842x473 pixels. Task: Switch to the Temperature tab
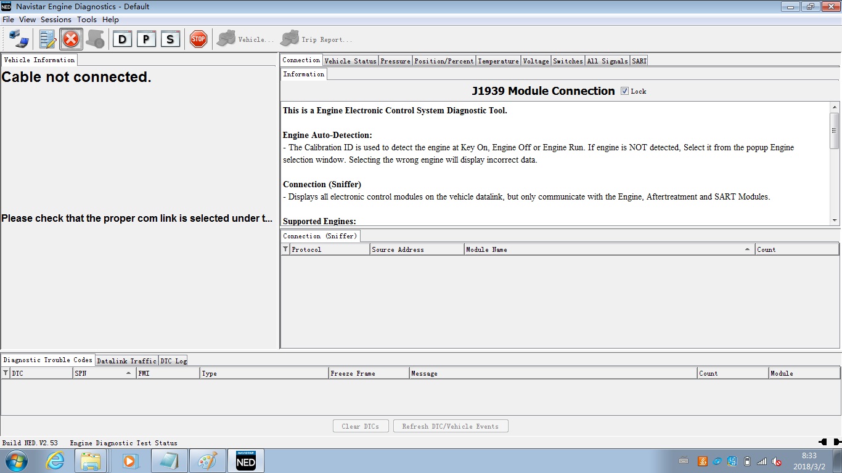498,61
